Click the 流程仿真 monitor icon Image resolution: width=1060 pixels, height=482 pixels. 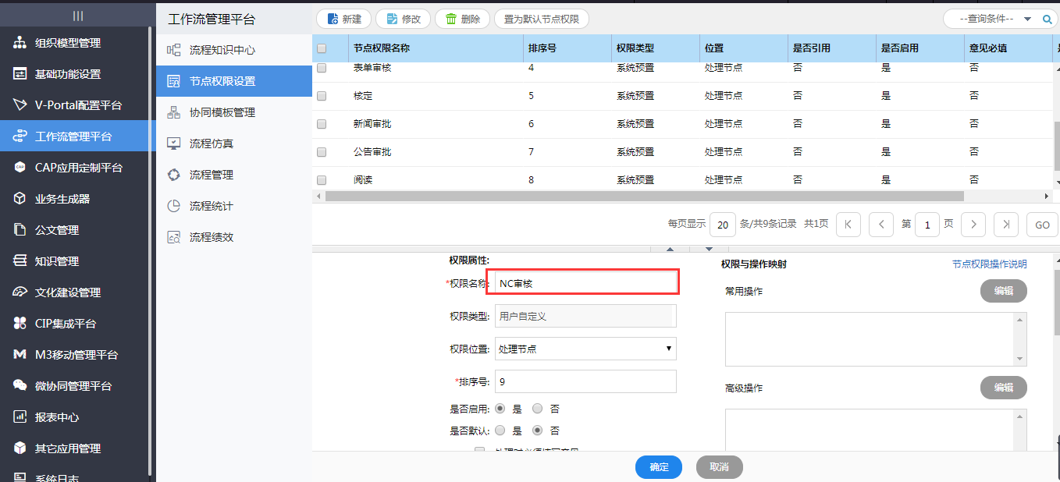point(174,144)
